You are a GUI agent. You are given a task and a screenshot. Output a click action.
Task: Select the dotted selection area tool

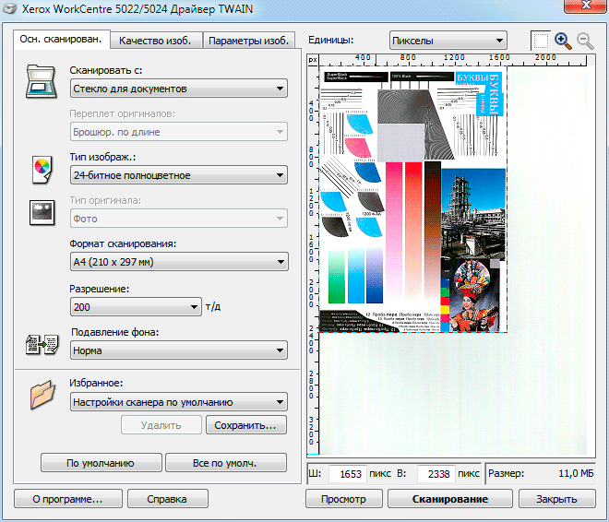coord(540,41)
